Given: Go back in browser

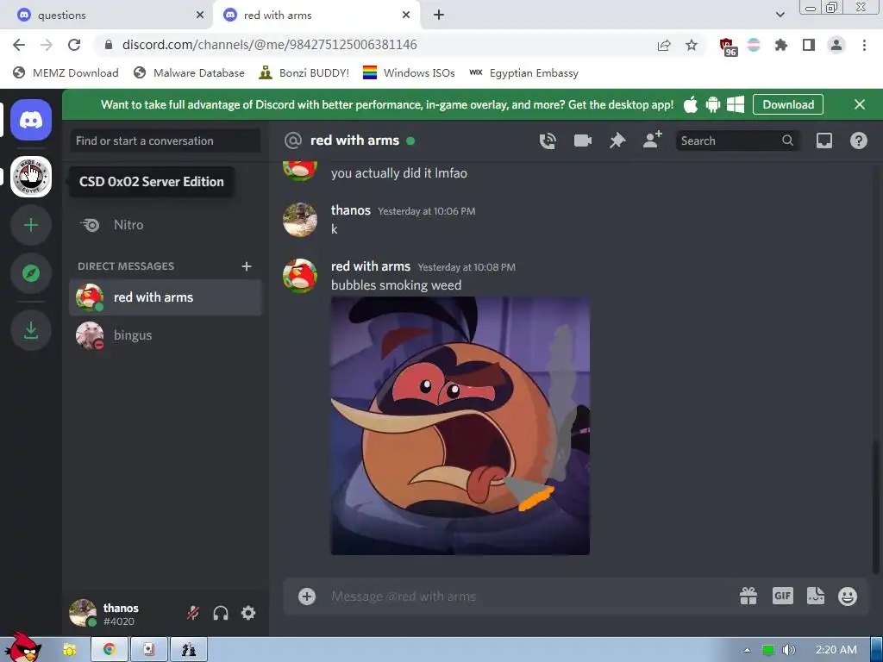Looking at the screenshot, I should coord(19,45).
